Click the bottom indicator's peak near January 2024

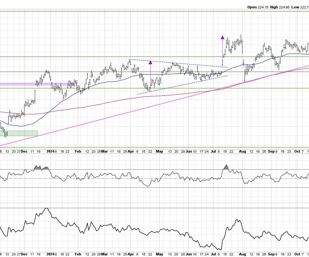coord(47,208)
